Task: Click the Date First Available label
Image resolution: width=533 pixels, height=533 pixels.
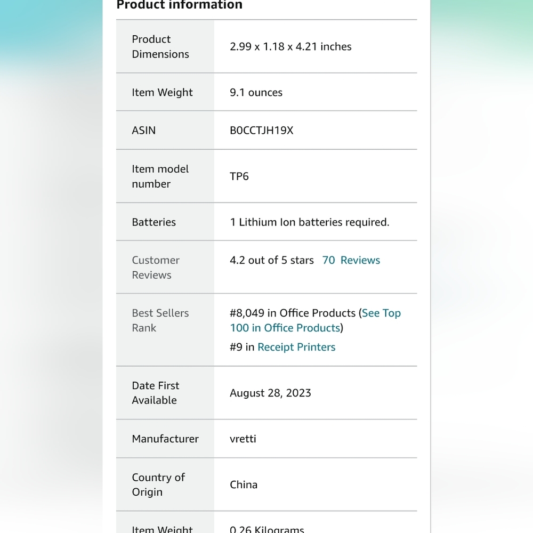Action: point(155,393)
